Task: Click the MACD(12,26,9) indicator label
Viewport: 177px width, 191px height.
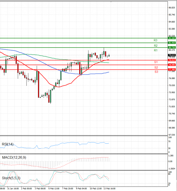Action: point(14,158)
